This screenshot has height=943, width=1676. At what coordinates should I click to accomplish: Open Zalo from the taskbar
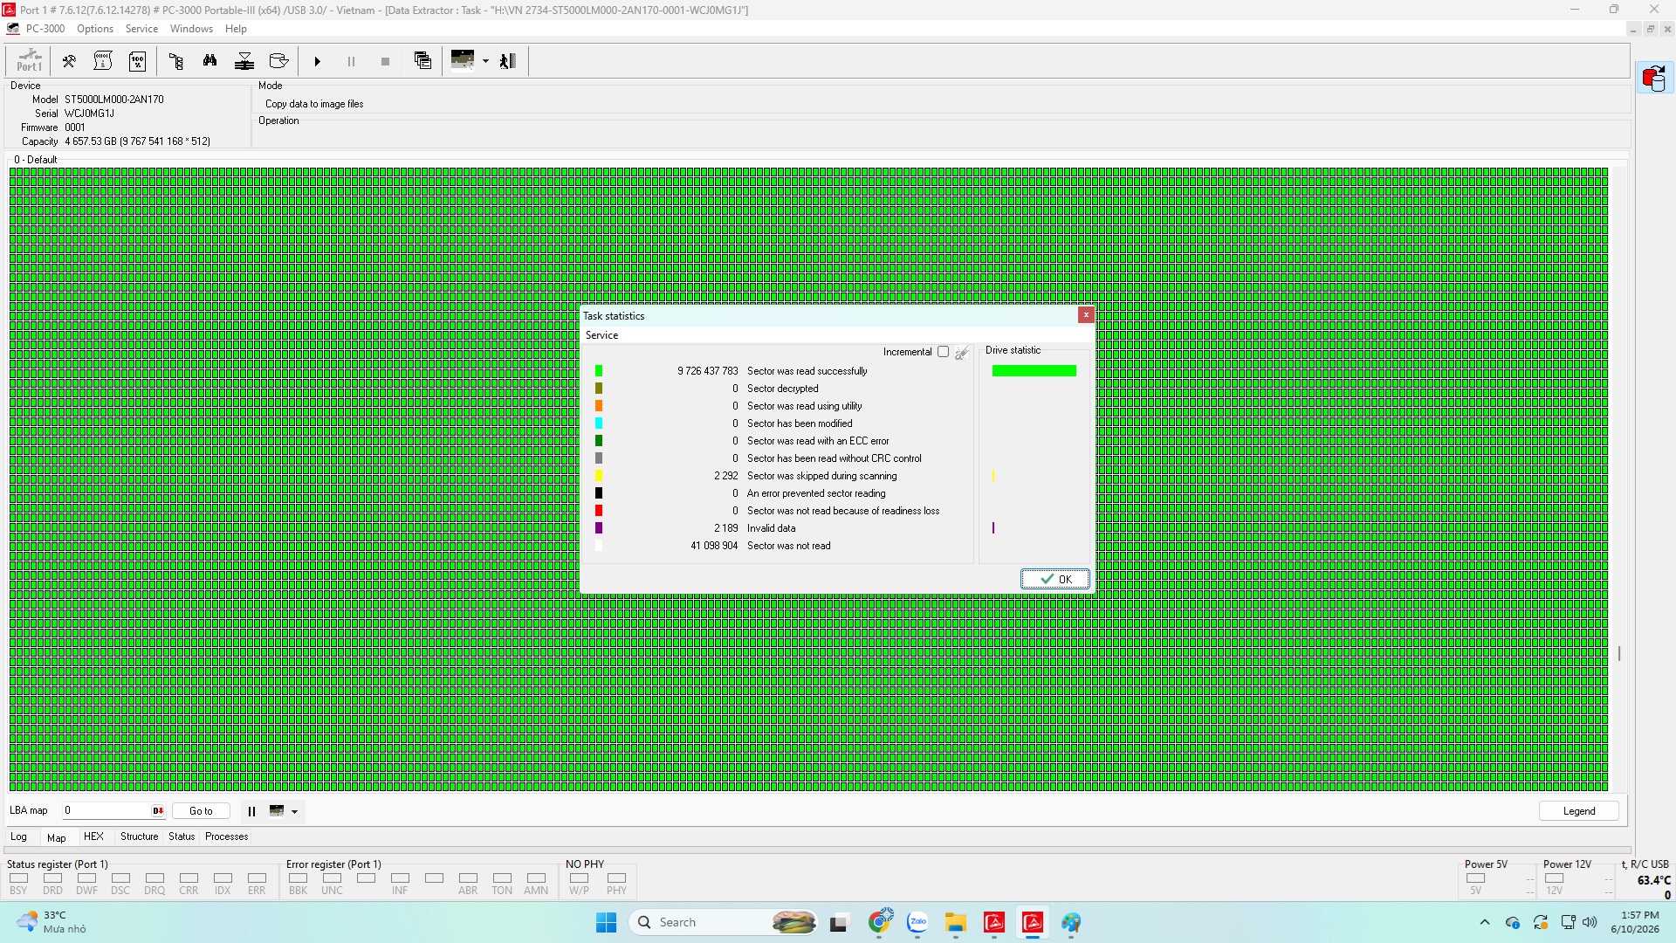[x=917, y=923]
